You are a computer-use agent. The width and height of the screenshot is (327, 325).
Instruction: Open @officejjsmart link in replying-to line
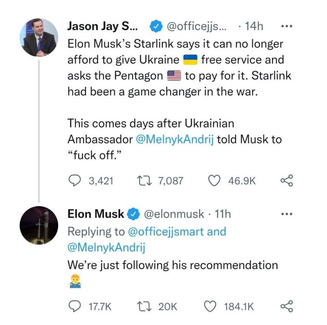tap(166, 232)
